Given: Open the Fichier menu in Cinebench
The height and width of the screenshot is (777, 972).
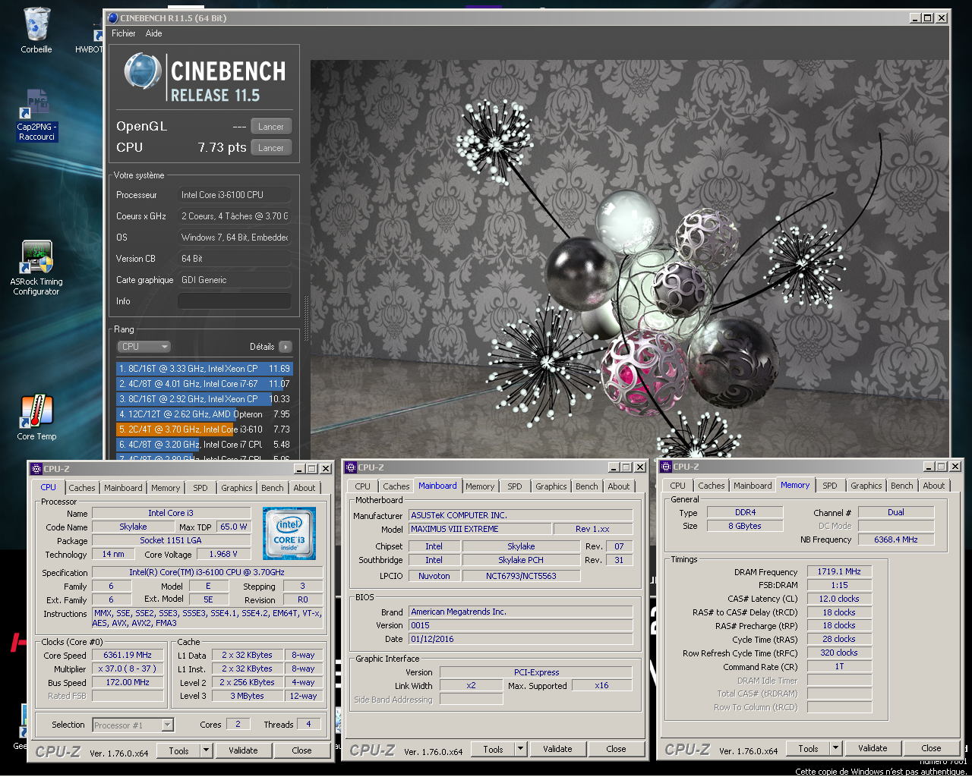Looking at the screenshot, I should coord(123,33).
